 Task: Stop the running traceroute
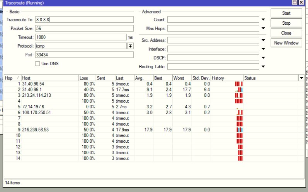(286, 23)
